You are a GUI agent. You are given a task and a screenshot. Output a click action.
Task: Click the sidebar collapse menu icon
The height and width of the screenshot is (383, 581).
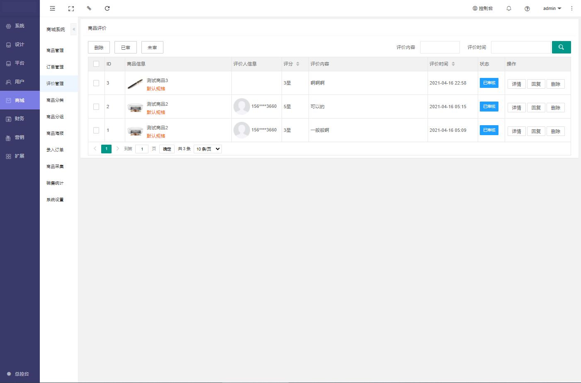53,8
